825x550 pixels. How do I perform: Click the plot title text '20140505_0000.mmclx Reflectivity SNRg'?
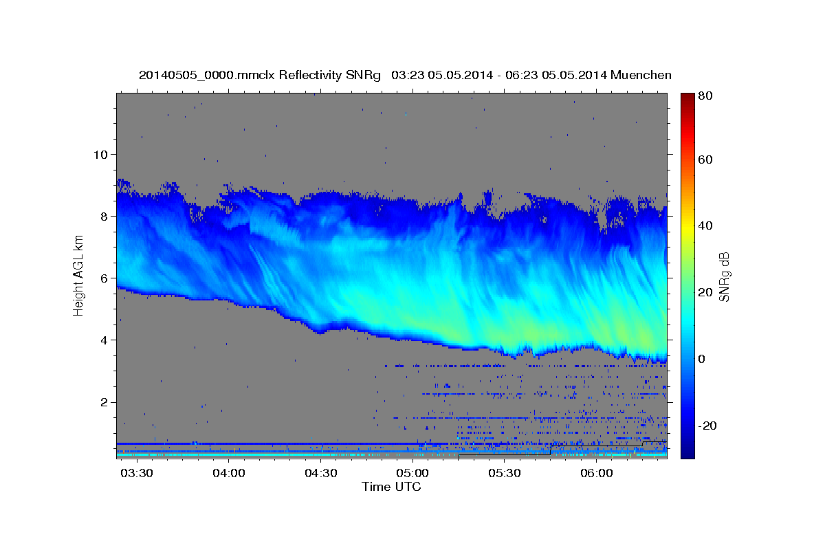[x=260, y=75]
